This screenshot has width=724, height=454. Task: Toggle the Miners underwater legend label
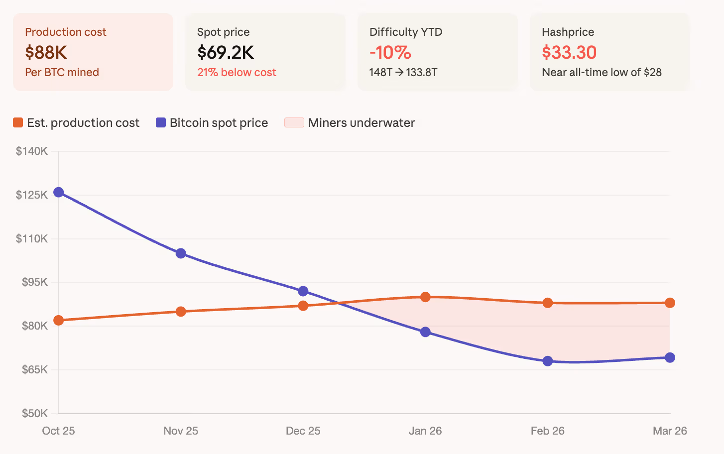point(362,123)
